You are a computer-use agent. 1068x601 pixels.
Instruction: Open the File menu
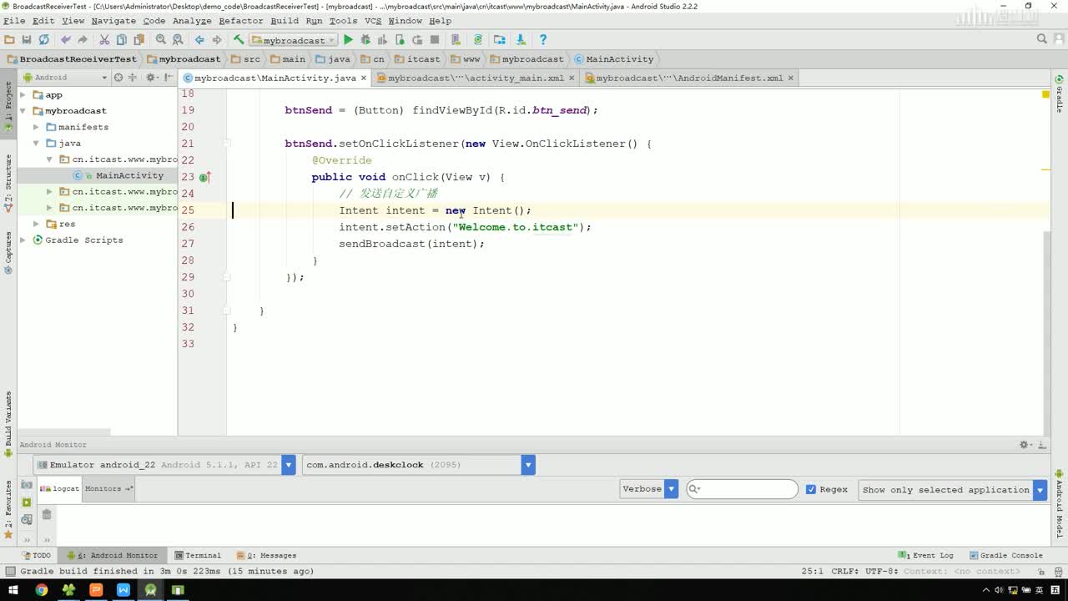(14, 21)
